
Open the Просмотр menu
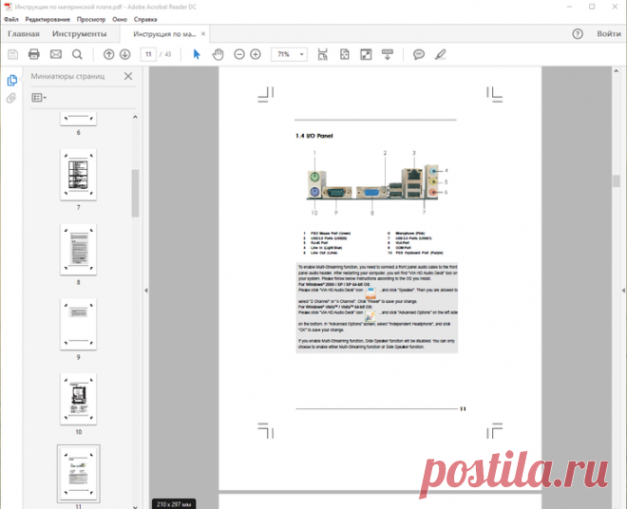(91, 19)
